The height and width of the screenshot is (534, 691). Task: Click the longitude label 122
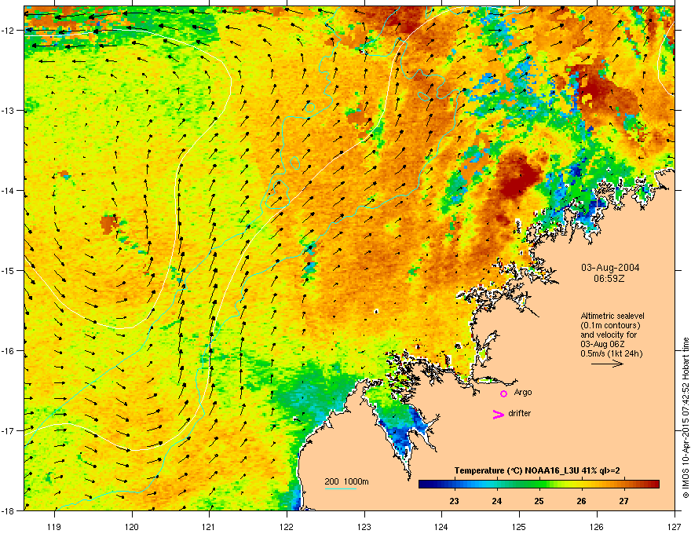(x=287, y=526)
